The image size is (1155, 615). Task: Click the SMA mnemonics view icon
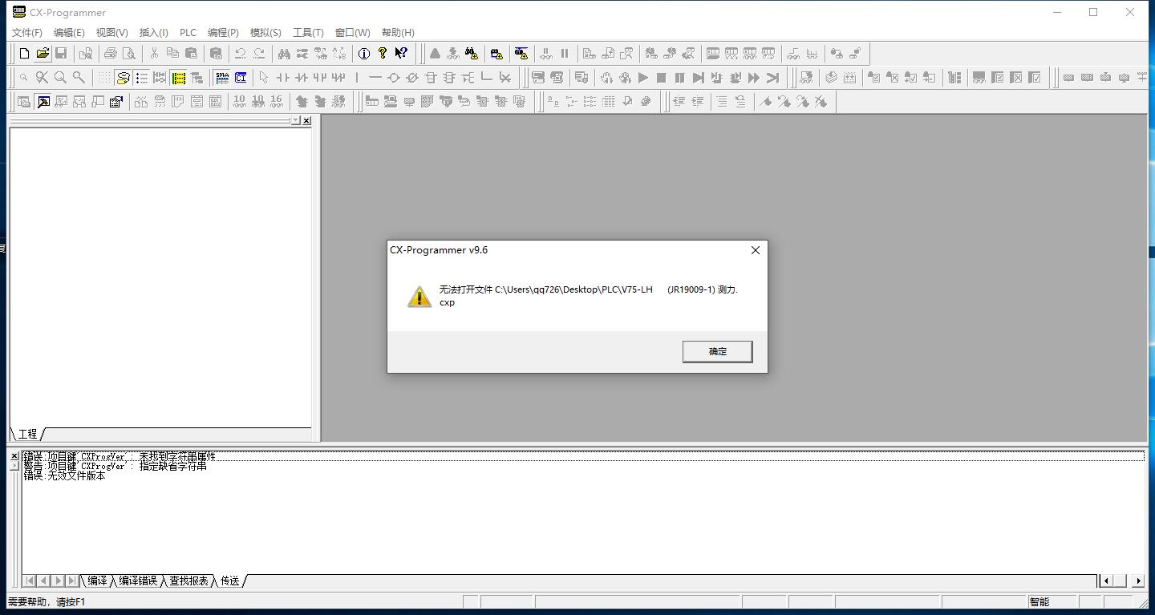click(x=221, y=78)
